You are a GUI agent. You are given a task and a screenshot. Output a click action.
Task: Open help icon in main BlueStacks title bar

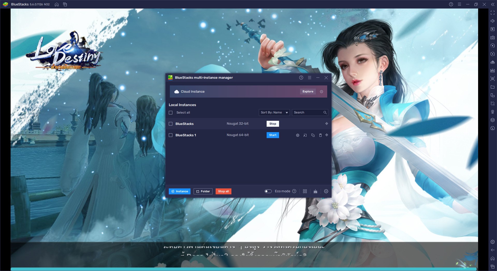point(451,4)
